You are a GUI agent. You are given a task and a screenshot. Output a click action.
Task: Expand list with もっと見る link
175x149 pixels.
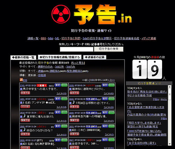click(78, 63)
